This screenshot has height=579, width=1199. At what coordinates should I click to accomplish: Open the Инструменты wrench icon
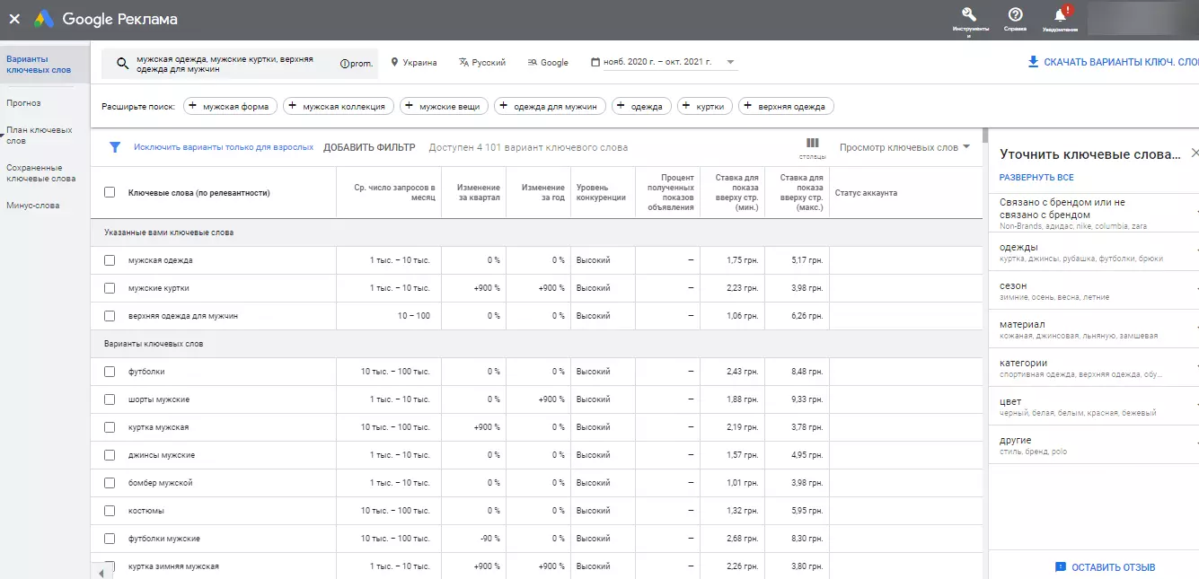pyautogui.click(x=969, y=14)
